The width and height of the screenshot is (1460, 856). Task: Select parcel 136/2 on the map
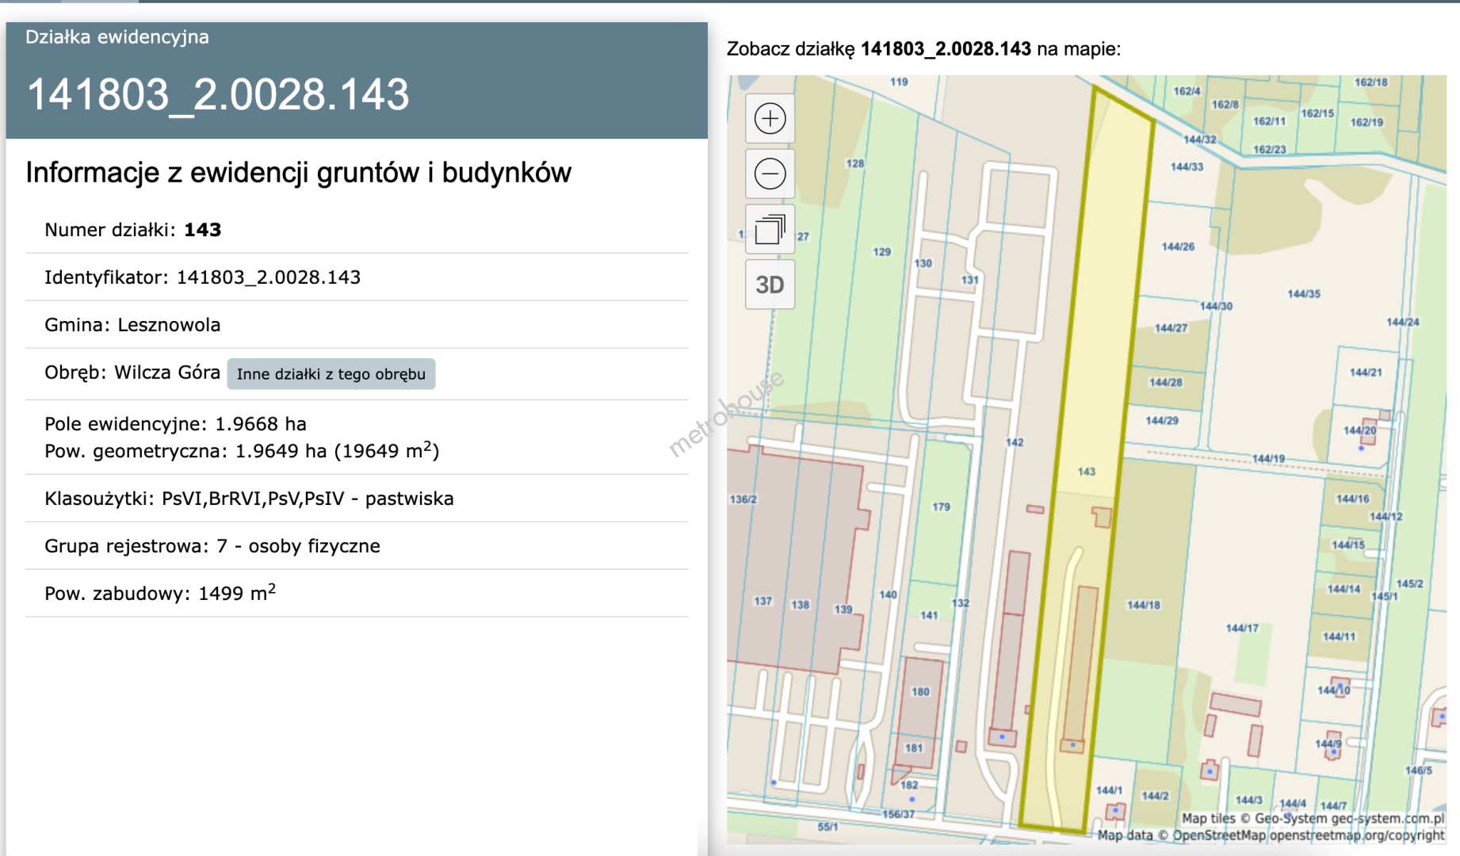click(743, 499)
